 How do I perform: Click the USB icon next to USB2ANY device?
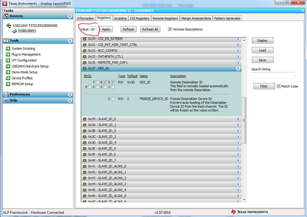[9, 26]
